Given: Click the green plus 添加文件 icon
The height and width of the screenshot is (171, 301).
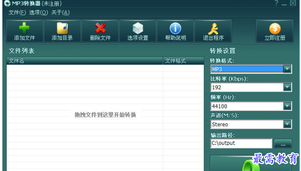Looking at the screenshot, I should (24, 28).
